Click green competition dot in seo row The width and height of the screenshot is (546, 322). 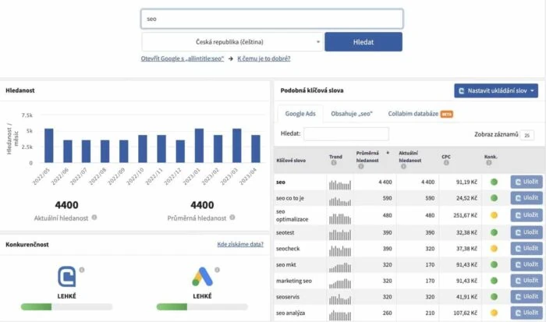pos(493,182)
